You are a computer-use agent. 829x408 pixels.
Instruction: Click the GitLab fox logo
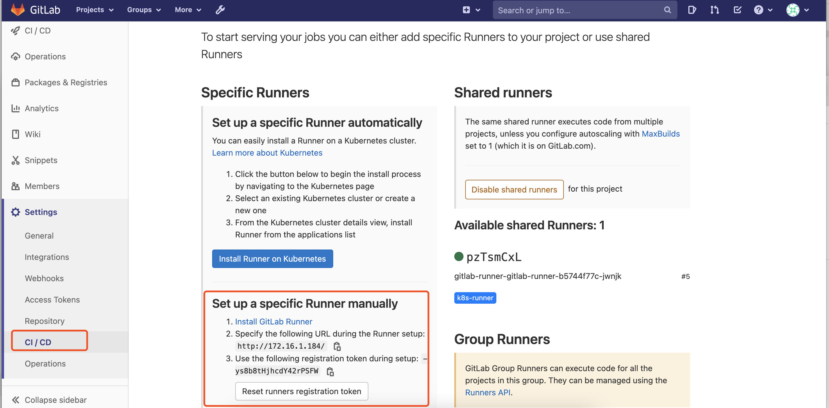[x=18, y=10]
